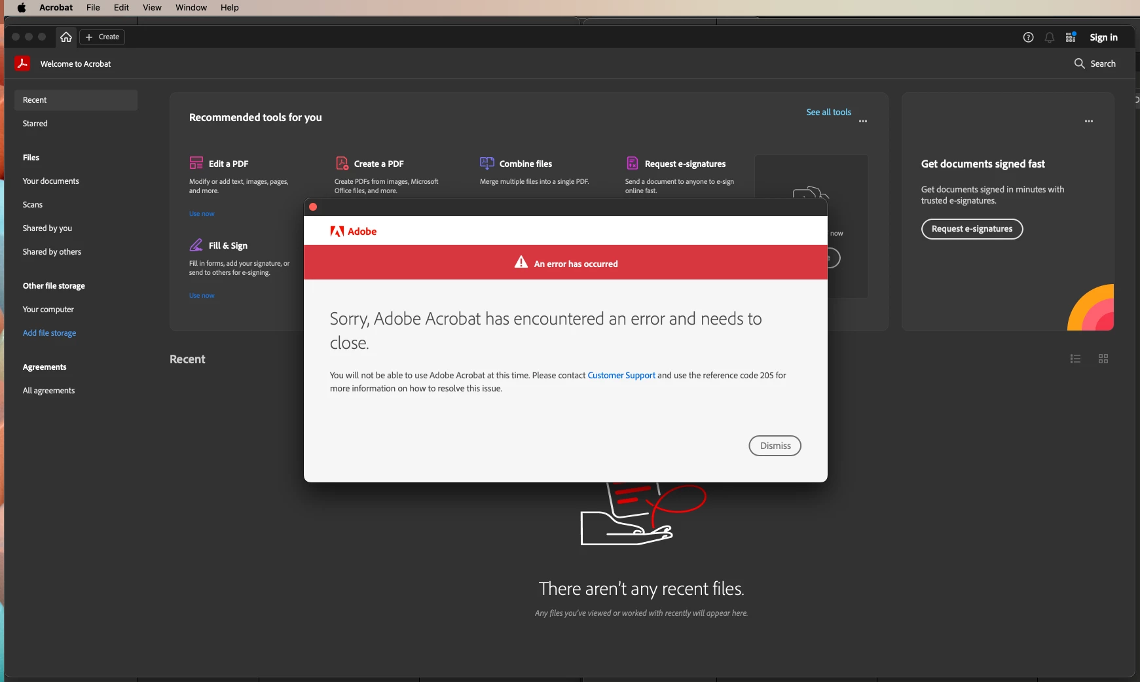The image size is (1140, 682).
Task: Click the 'Get documents signed fast' heading
Action: tap(983, 164)
